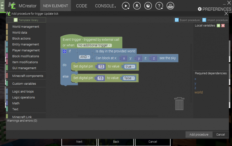Remove local variable with red X
This screenshot has width=232, height=146.
click(223, 25)
